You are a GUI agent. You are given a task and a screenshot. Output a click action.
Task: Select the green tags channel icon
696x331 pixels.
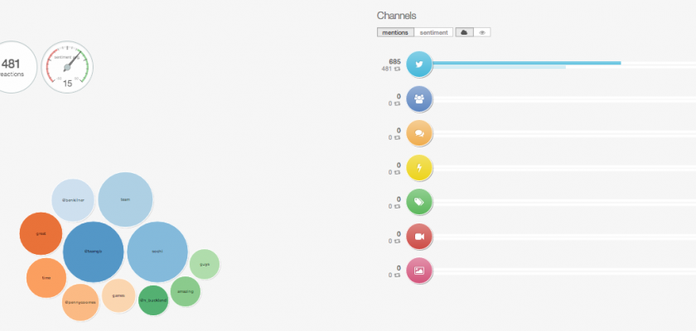(x=420, y=202)
